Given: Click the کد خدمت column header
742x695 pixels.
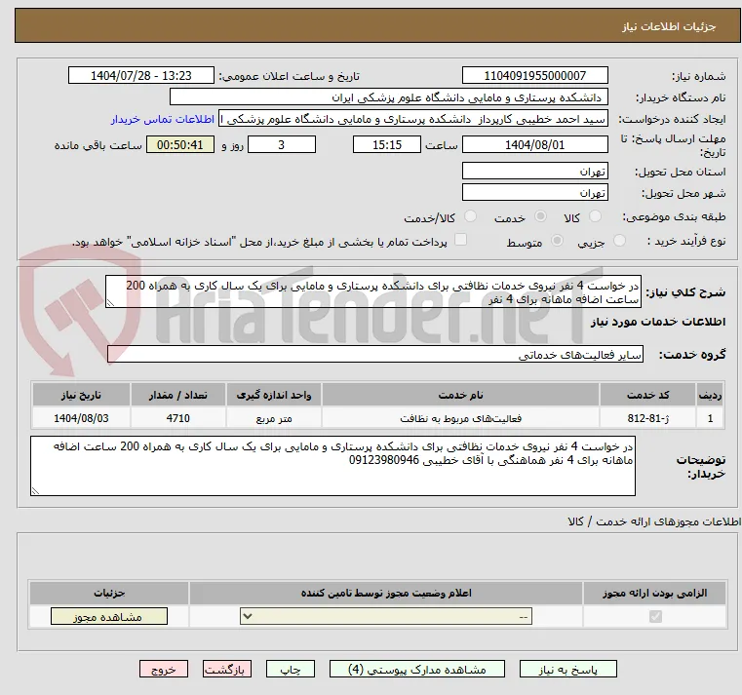Looking at the screenshot, I should point(647,395).
